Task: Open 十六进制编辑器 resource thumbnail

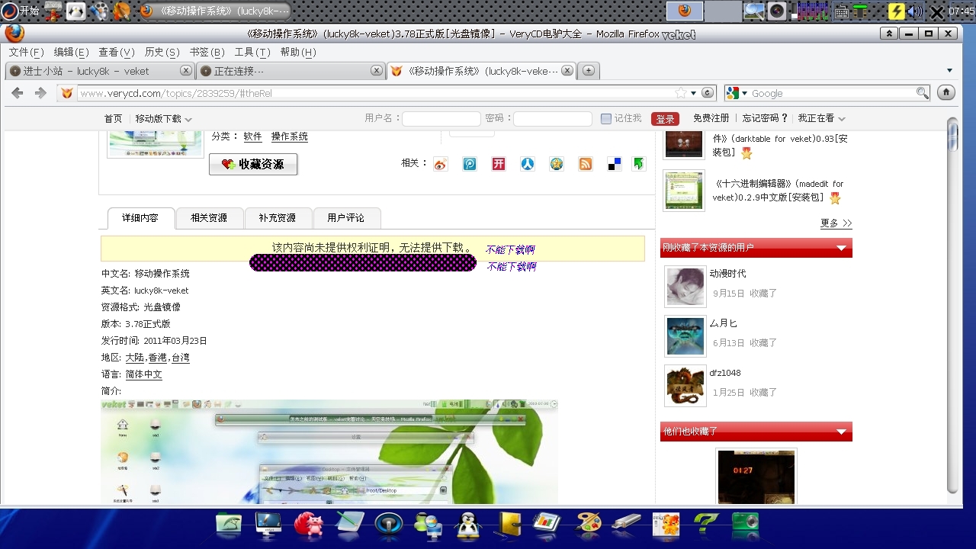Action: [x=684, y=191]
